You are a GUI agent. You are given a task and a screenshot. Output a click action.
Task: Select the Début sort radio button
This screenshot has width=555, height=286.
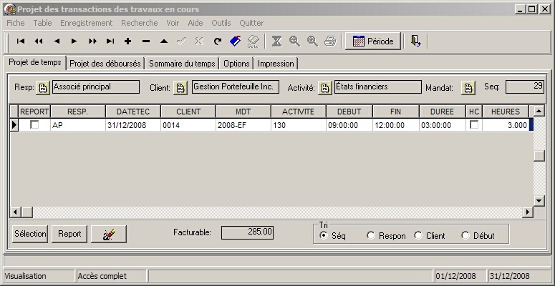[x=465, y=235]
